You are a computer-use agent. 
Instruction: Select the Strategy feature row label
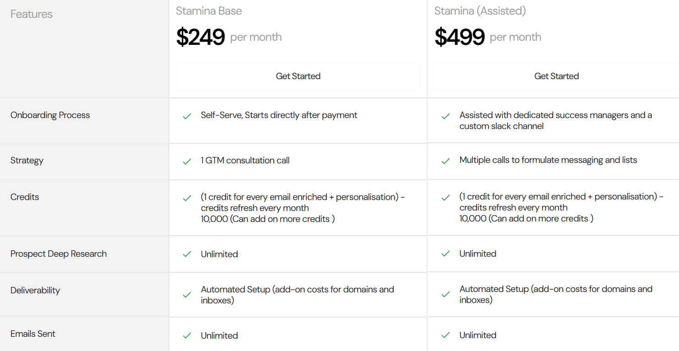27,161
